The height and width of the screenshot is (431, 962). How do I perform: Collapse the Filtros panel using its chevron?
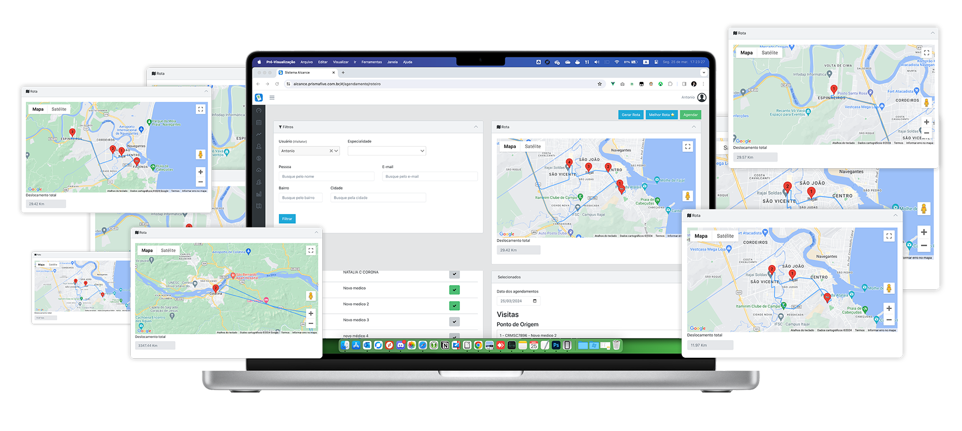point(476,127)
